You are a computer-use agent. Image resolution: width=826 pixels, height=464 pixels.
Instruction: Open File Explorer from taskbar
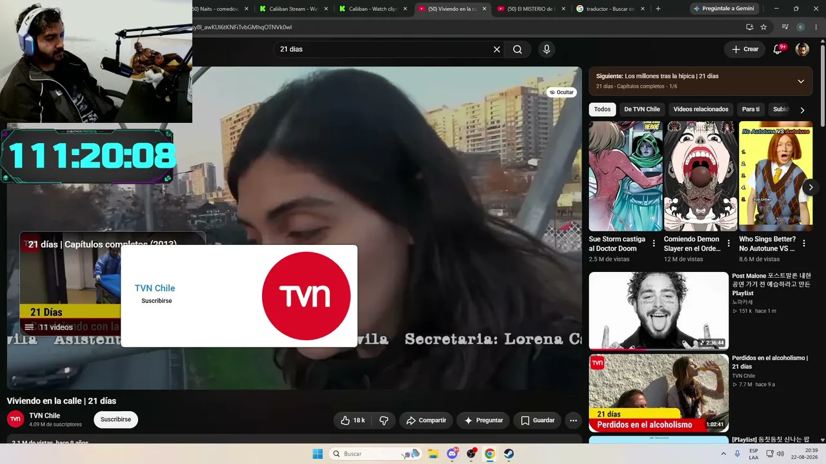tap(434, 454)
